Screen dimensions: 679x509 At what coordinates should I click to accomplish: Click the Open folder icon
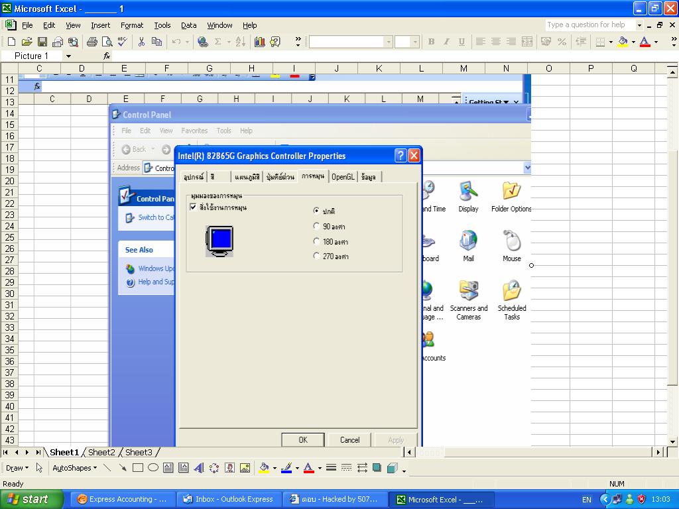pyautogui.click(x=27, y=42)
